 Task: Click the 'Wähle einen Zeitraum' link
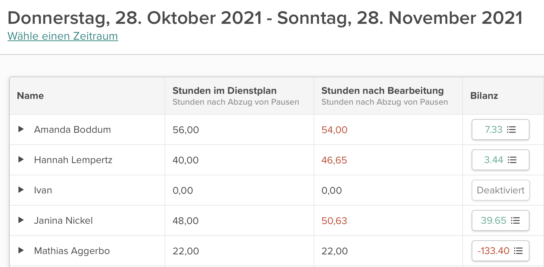coord(63,36)
